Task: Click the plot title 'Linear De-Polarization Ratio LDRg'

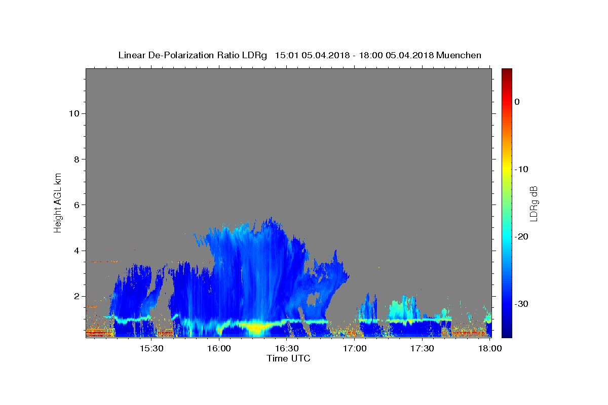Action: click(x=193, y=55)
